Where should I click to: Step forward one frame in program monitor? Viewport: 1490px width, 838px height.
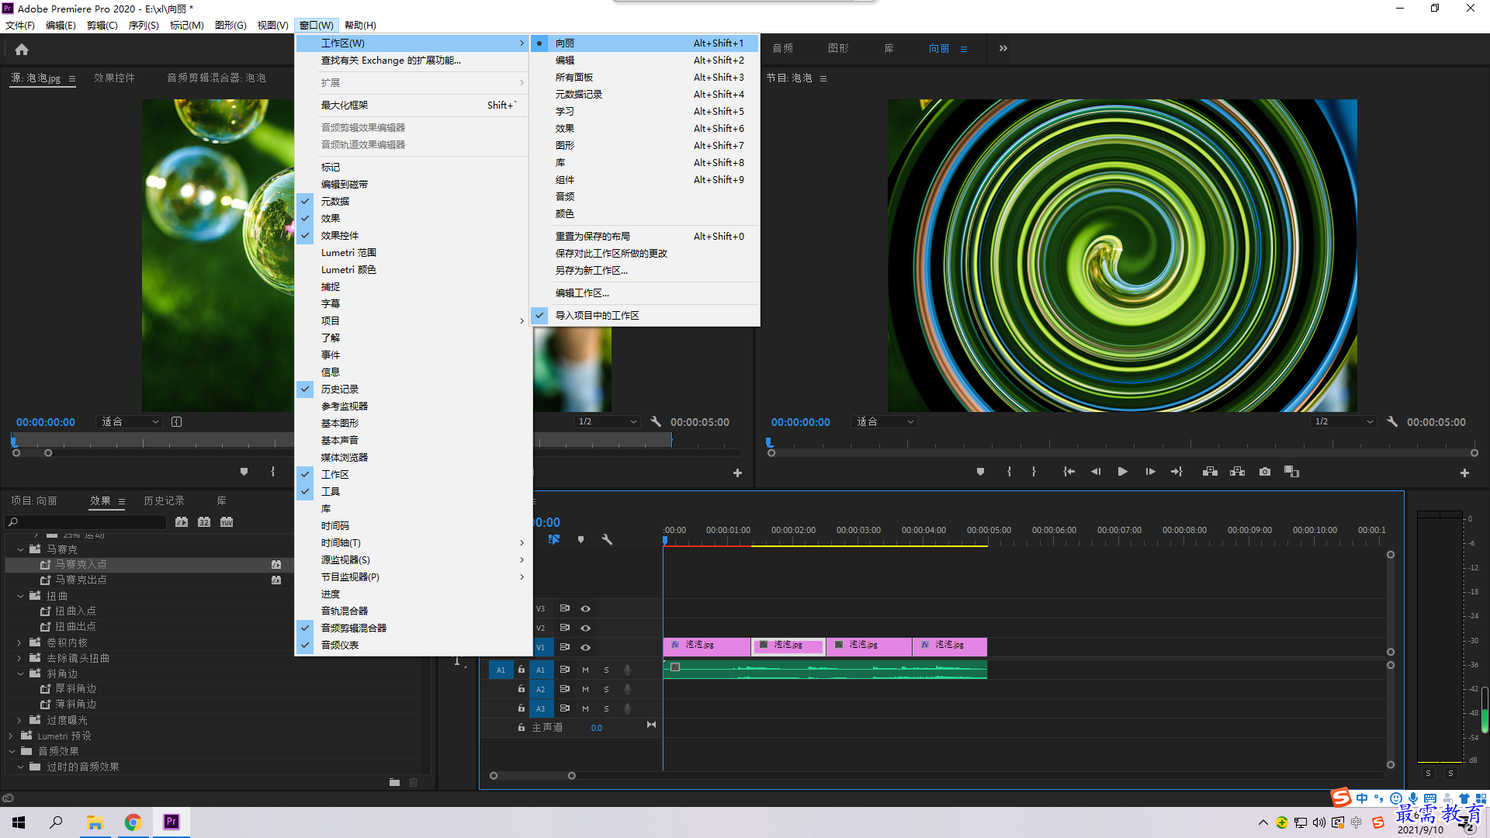coord(1150,472)
